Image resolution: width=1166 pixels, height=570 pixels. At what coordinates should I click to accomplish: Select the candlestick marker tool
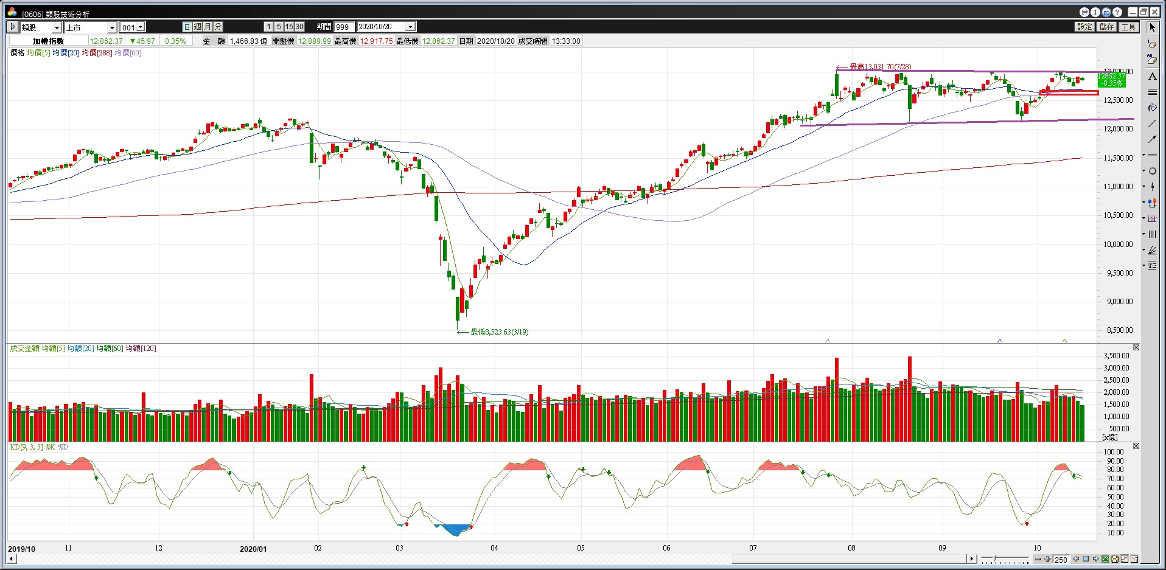[x=1153, y=187]
